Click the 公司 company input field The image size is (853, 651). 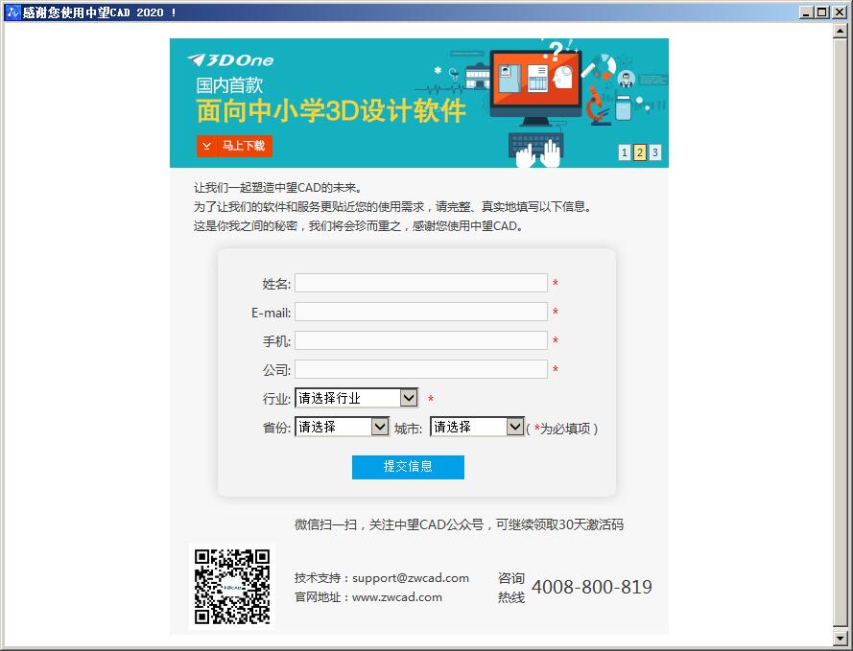point(421,369)
